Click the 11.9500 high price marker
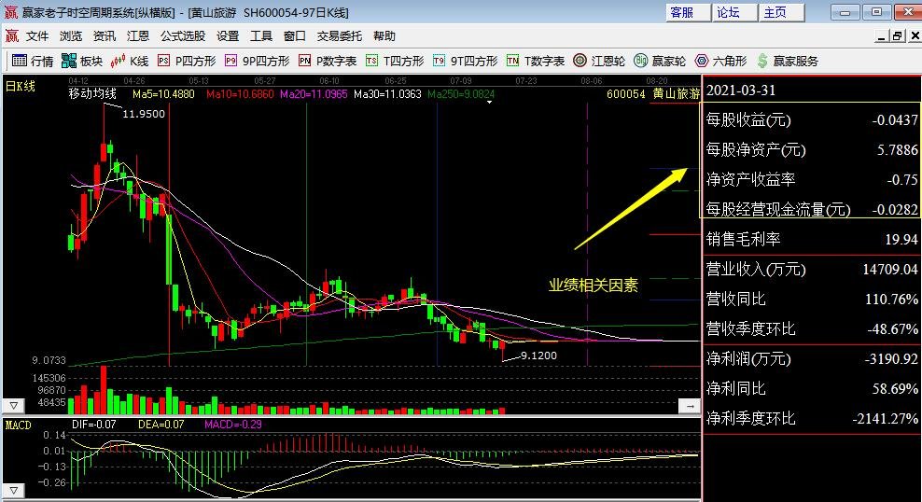The width and height of the screenshot is (922, 502). tap(144, 114)
